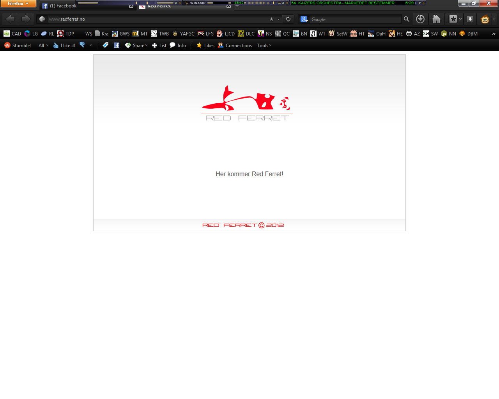Open the TWB bookmark
499x399 pixels.
pos(160,34)
